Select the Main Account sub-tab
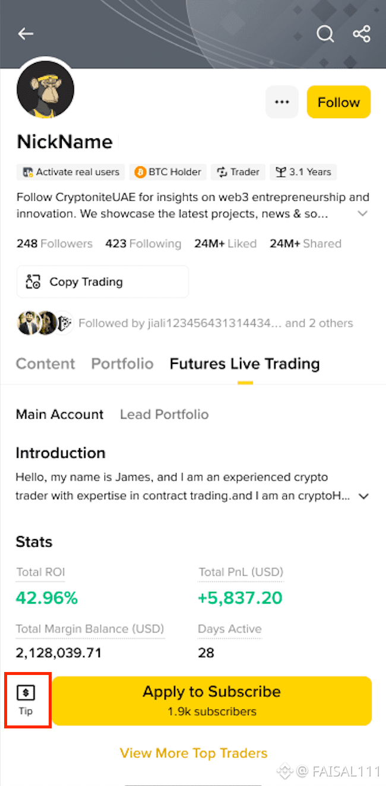The width and height of the screenshot is (386, 786). coord(59,414)
